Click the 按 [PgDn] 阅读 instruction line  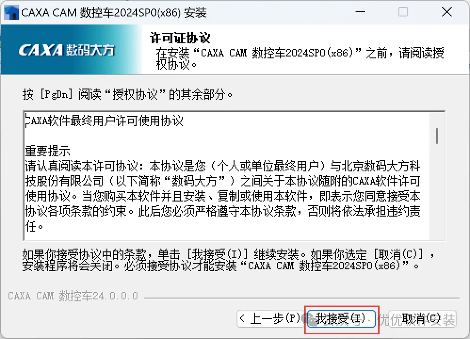pos(128,95)
